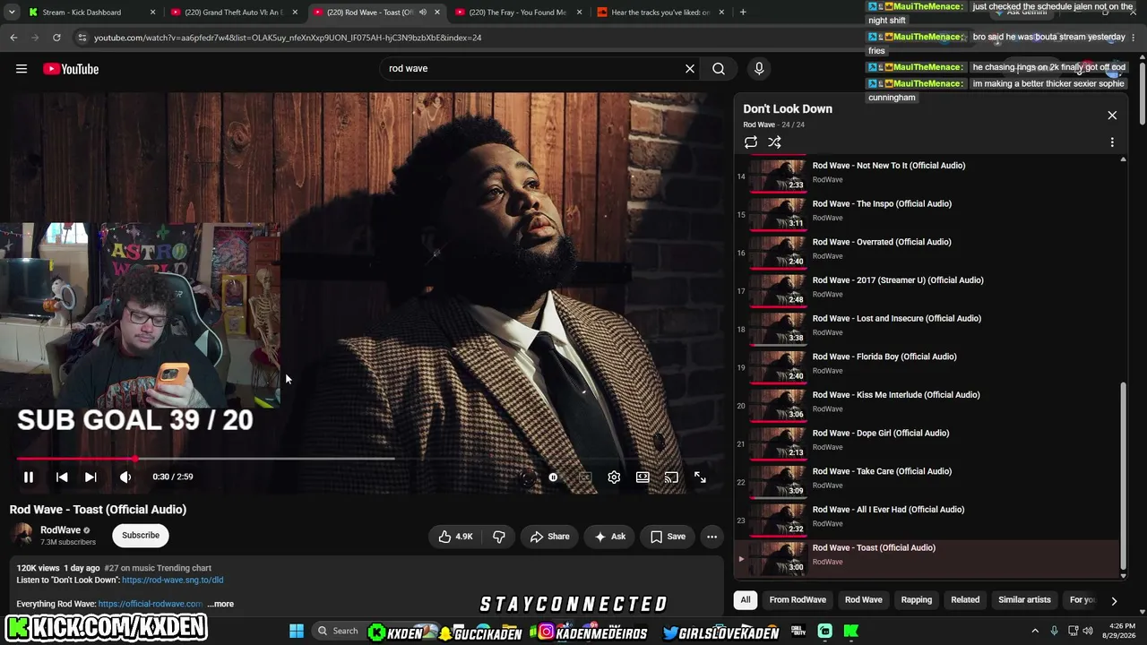Play 'Dope Girl (Official Audio)' playlist item
The width and height of the screenshot is (1147, 645).
click(x=927, y=443)
